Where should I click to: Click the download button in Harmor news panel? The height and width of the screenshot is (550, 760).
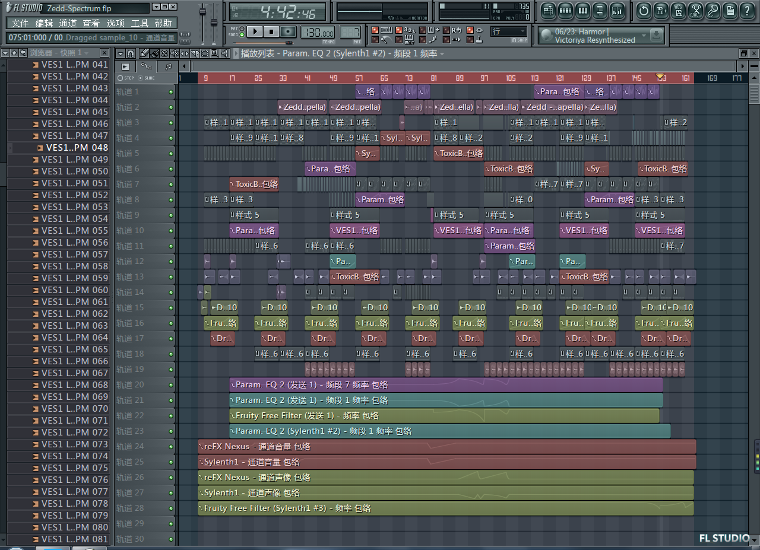[x=656, y=35]
